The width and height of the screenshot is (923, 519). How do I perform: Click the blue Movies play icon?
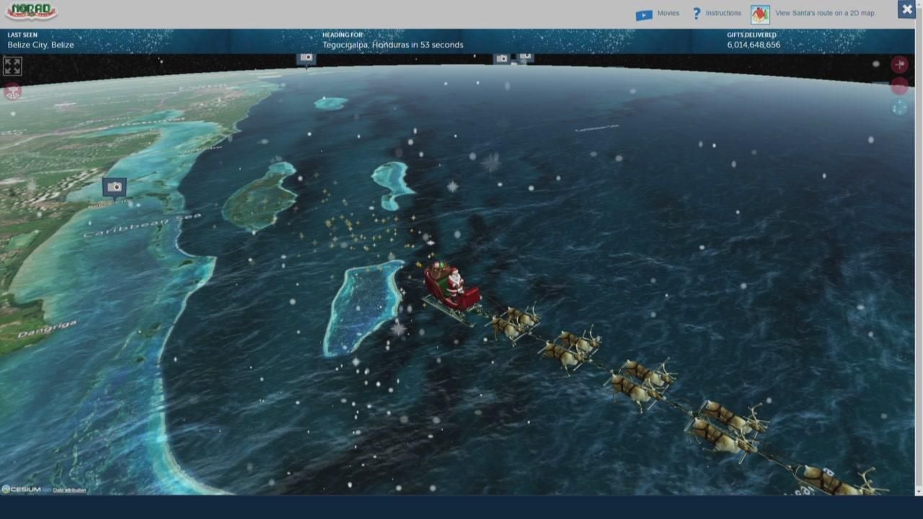click(x=643, y=14)
